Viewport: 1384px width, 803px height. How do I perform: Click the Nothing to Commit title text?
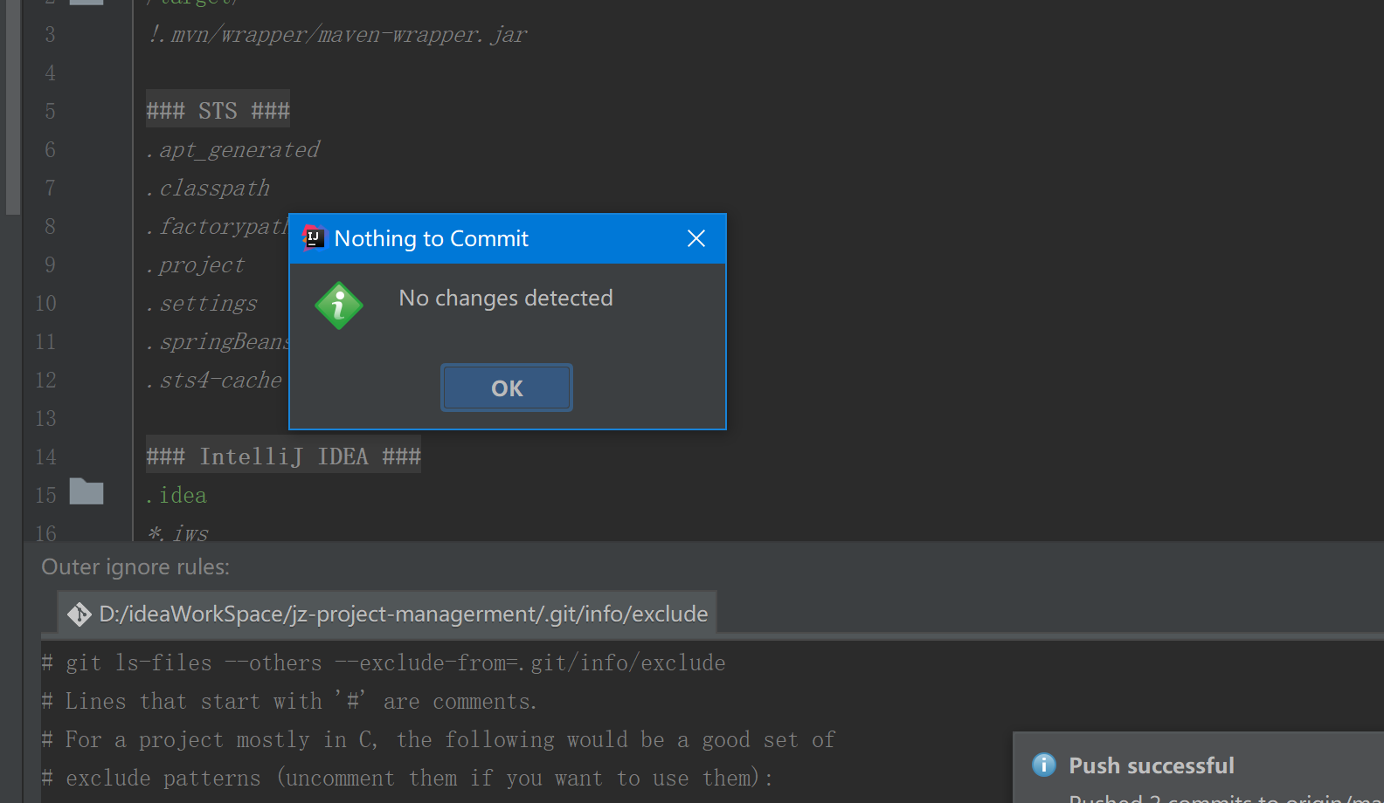(x=431, y=238)
